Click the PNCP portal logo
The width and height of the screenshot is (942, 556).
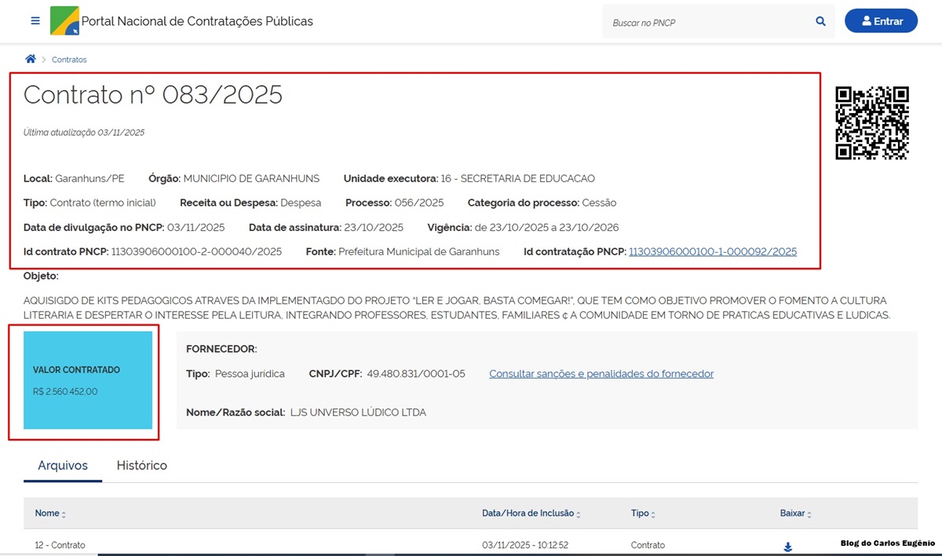64,21
